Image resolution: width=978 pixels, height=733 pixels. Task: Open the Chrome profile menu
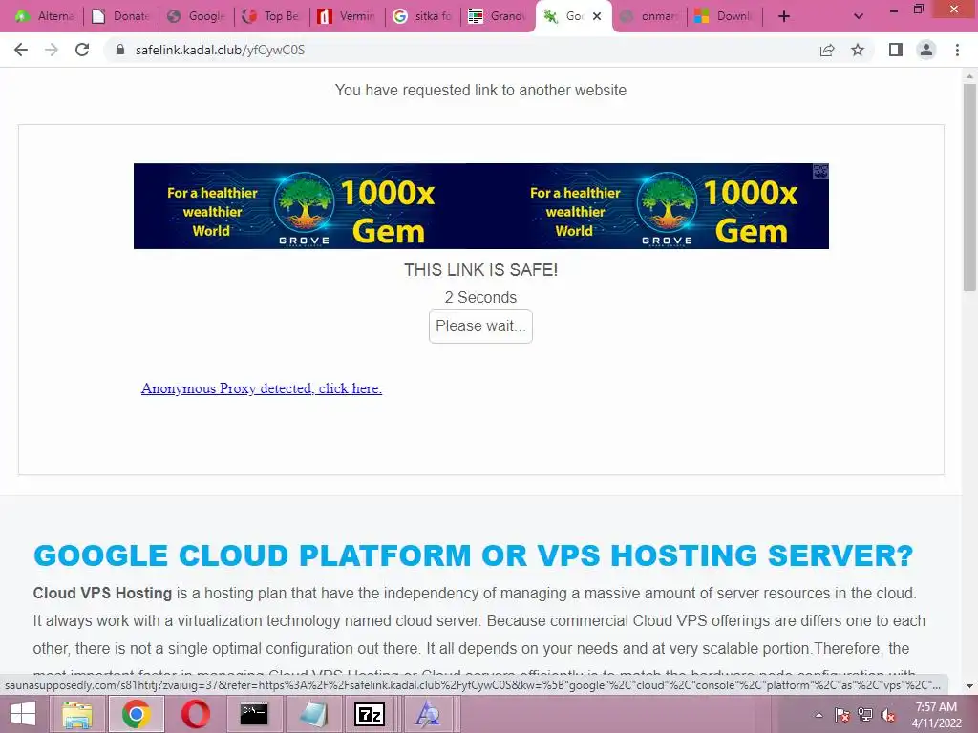click(926, 50)
